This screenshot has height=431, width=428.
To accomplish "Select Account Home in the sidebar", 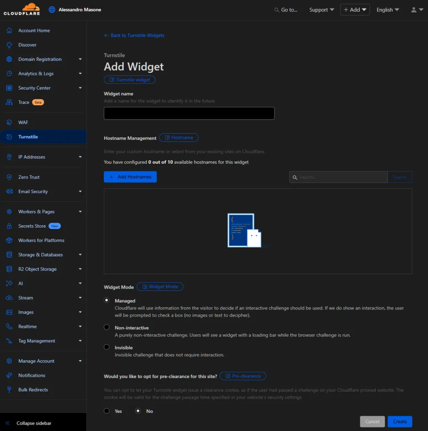I will click(x=34, y=30).
